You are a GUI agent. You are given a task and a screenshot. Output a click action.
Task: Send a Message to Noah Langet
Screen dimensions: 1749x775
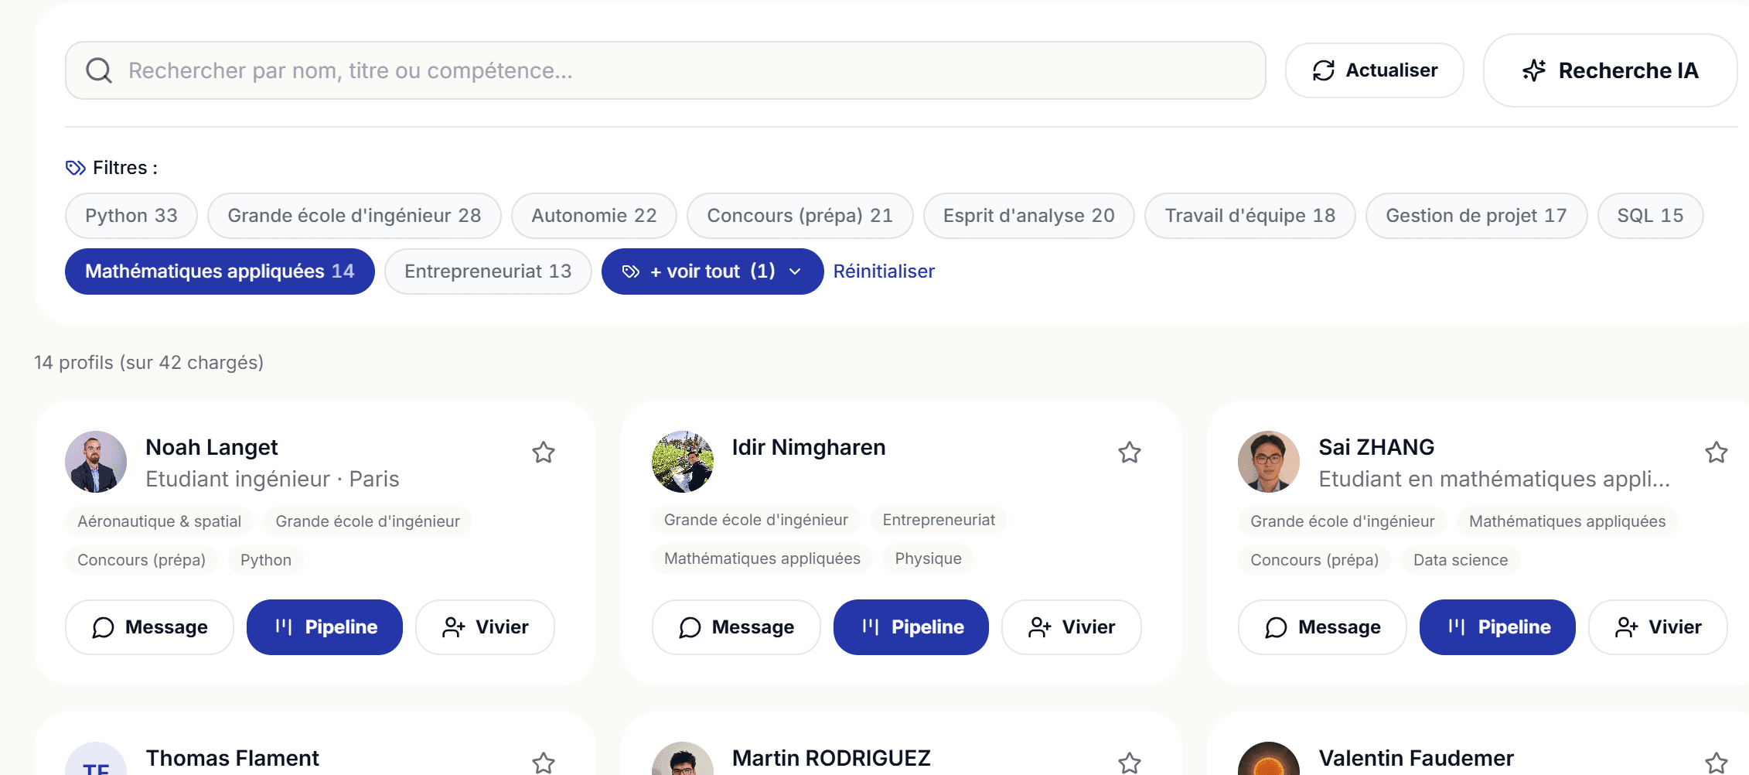pyautogui.click(x=149, y=627)
